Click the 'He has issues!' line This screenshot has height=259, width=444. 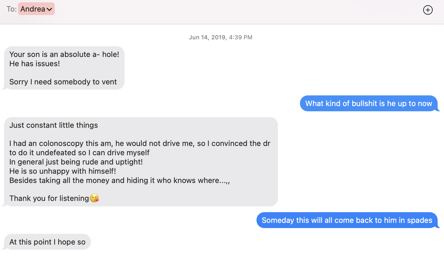click(x=34, y=64)
